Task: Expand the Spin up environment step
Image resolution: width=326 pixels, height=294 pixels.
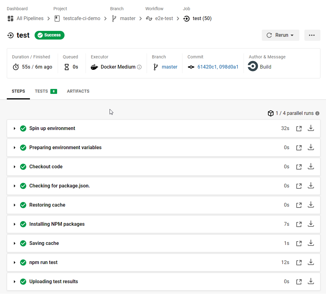Action: [x=15, y=128]
